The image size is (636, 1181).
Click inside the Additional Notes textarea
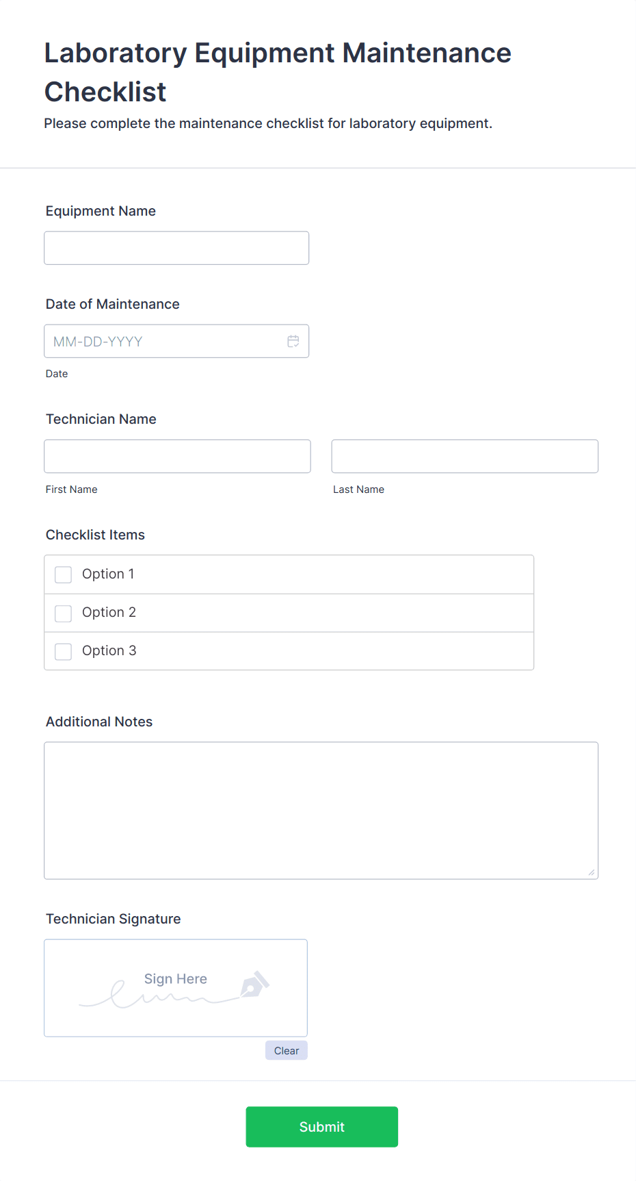[321, 810]
